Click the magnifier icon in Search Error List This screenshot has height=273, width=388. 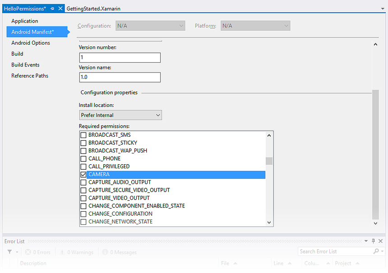(375, 251)
